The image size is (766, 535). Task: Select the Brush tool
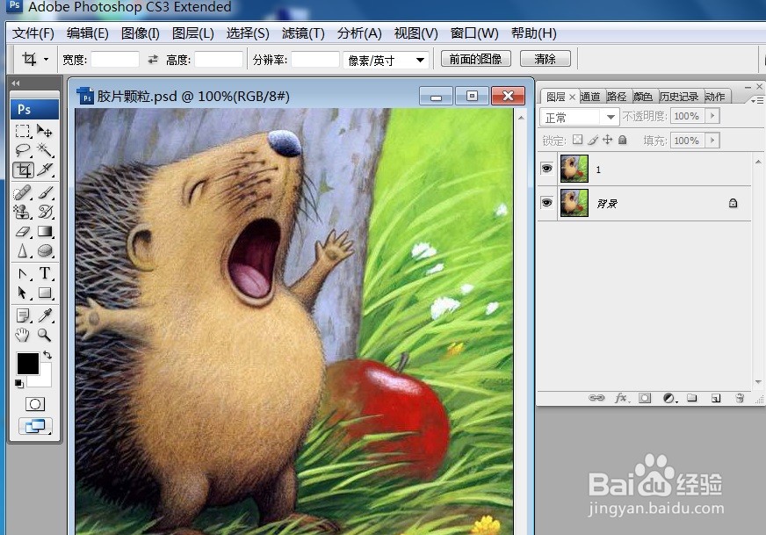click(45, 192)
